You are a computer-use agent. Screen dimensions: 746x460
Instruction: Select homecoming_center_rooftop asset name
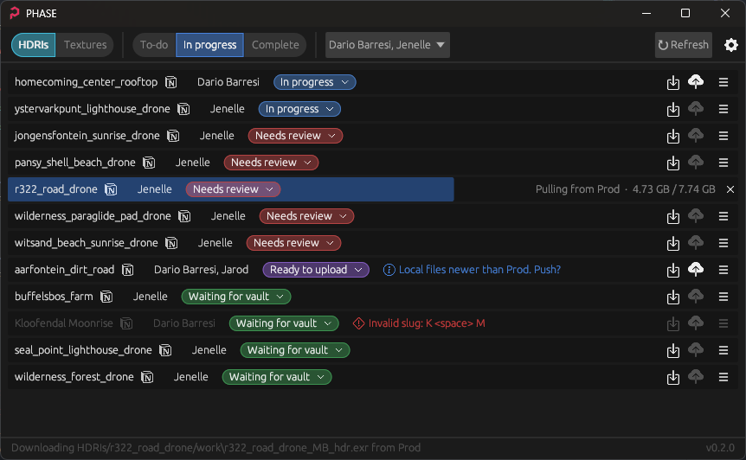click(x=87, y=82)
